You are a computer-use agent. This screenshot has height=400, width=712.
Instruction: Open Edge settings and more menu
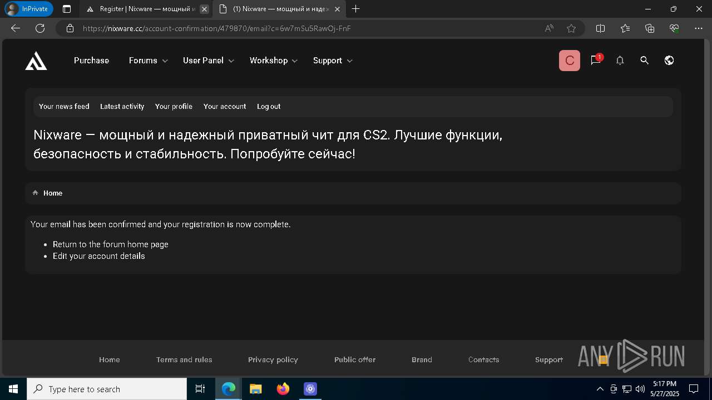pos(699,28)
